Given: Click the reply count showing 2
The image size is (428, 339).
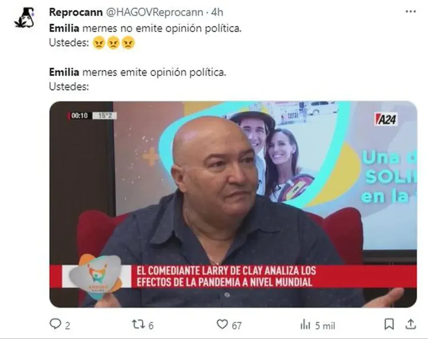Looking at the screenshot, I should pyautogui.click(x=68, y=326).
